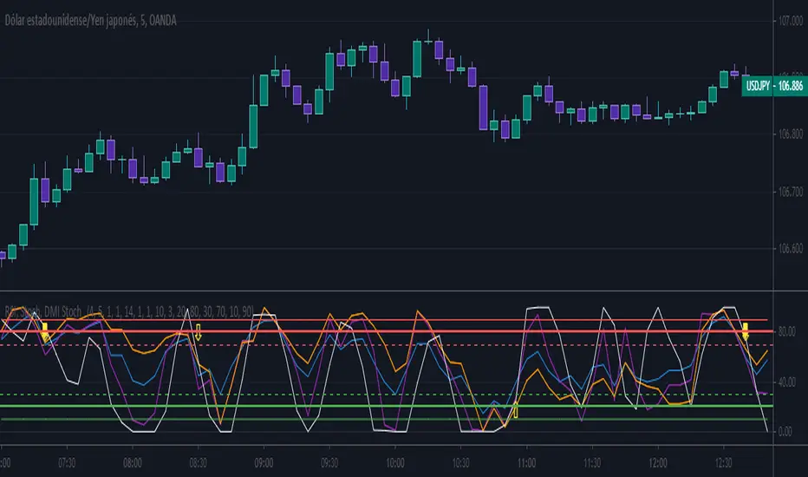Click the tall purple candle near 10:30
The width and height of the screenshot is (808, 477).
481,106
